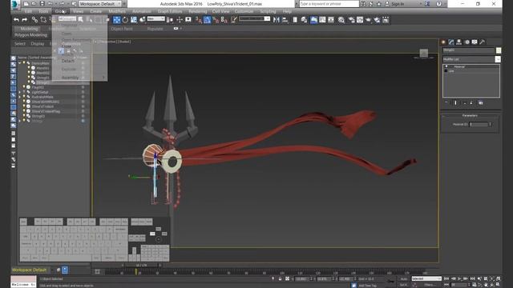This screenshot has width=513, height=288.
Task: Open the named selection sets dropdown
Action: click(x=255, y=19)
